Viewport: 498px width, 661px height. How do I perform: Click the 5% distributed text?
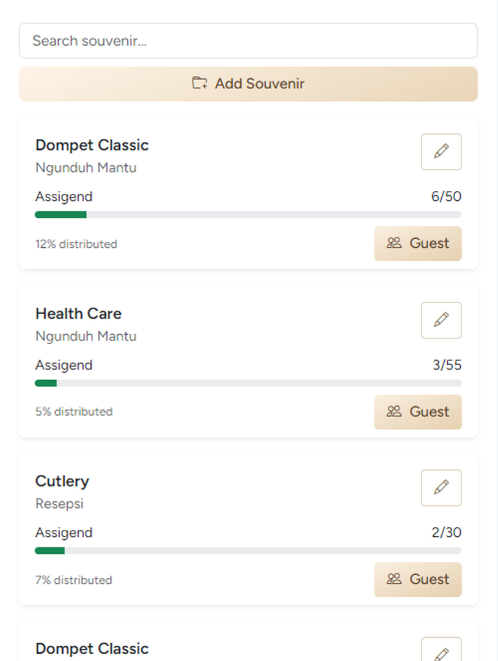(x=74, y=412)
